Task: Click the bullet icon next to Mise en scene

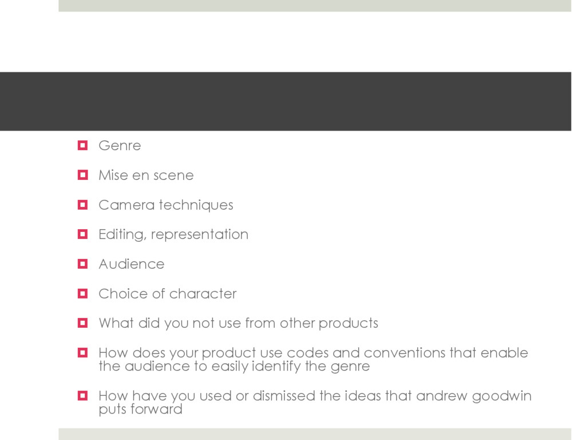Action: pyautogui.click(x=82, y=175)
